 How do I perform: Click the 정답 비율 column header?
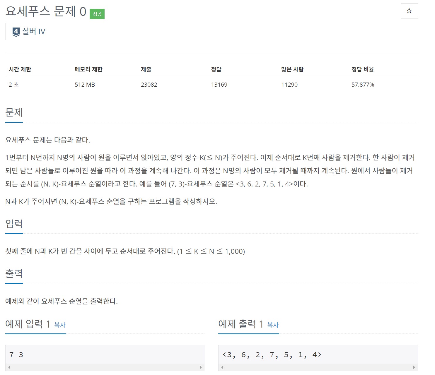(363, 69)
